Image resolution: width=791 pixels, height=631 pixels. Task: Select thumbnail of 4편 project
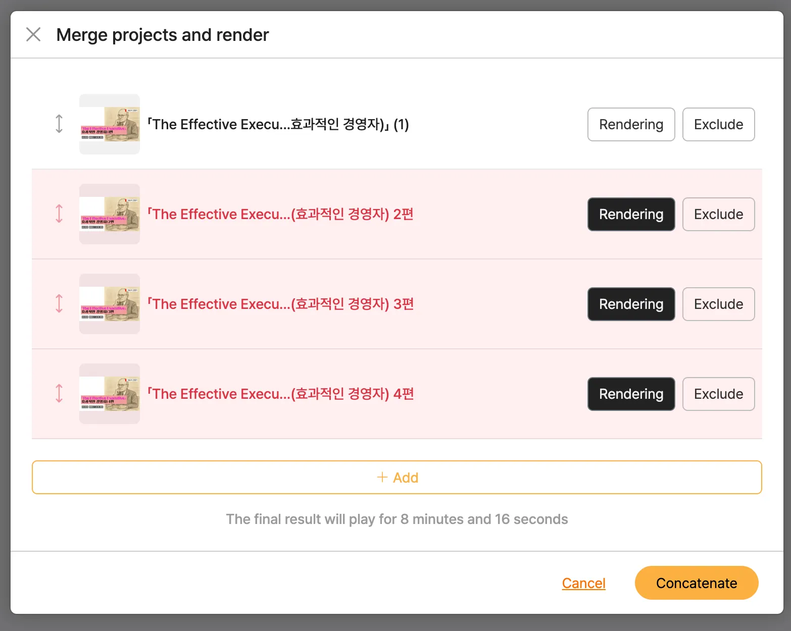point(110,394)
